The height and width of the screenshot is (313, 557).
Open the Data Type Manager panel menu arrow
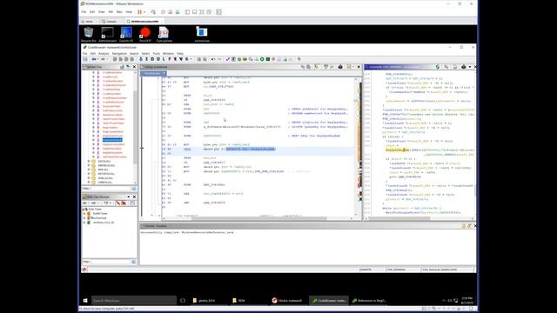point(129,197)
